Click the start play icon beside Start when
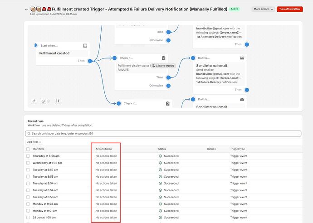 coord(36,45)
